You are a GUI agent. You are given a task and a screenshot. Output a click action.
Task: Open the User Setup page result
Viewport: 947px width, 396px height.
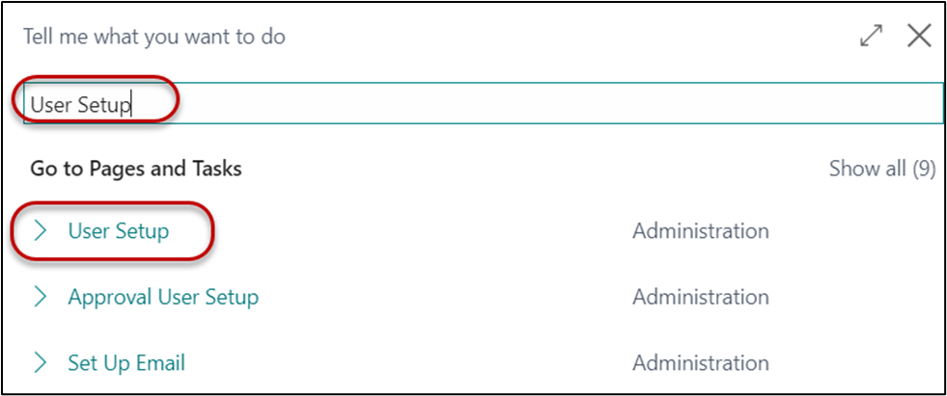(x=118, y=231)
